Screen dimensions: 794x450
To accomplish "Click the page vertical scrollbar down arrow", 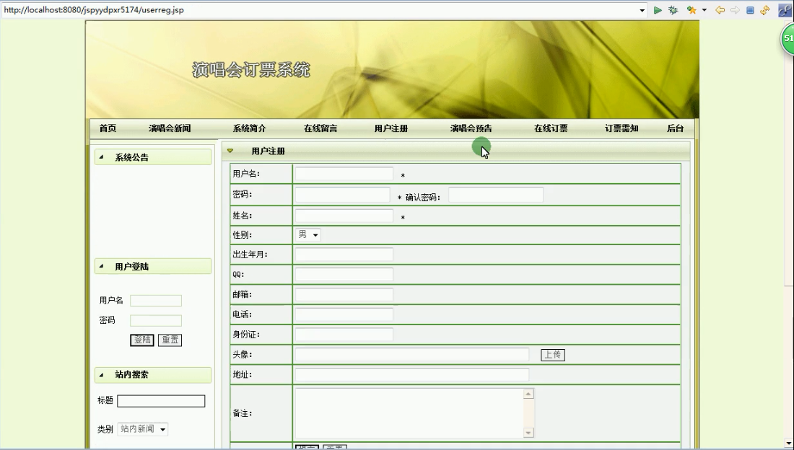I will tap(790, 442).
